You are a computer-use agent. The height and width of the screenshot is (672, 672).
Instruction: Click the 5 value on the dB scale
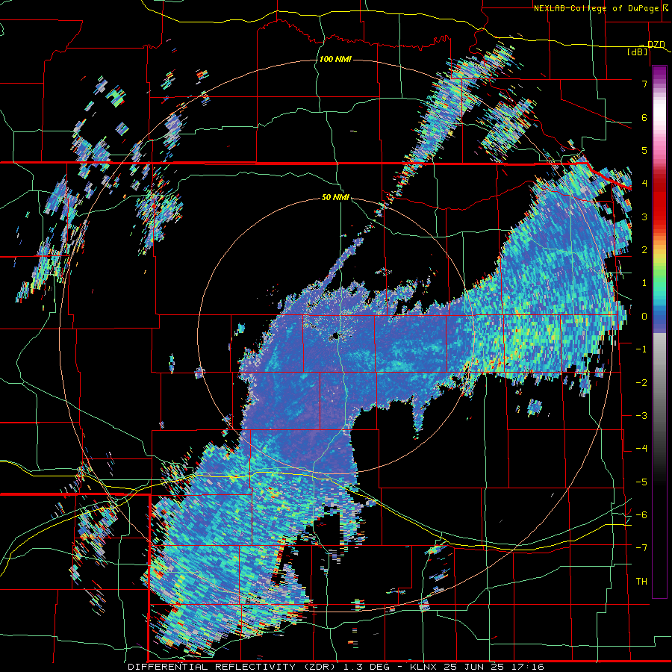pyautogui.click(x=644, y=150)
